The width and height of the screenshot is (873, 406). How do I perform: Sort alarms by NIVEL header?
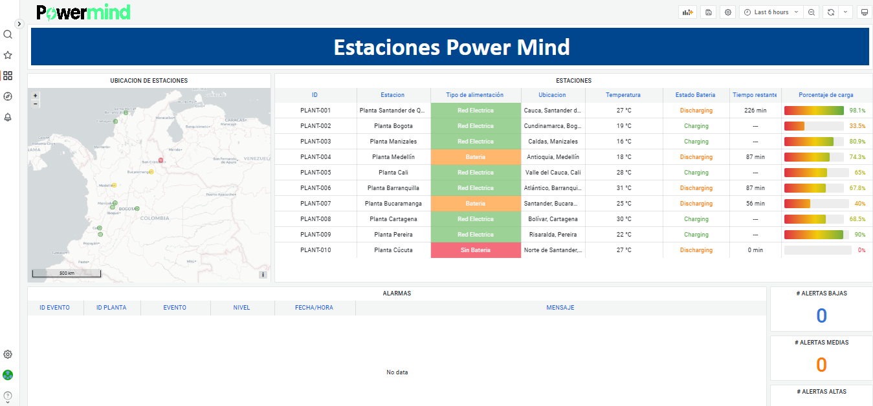(241, 308)
